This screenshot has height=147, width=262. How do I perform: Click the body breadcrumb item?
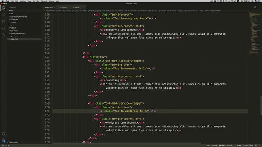[68, 11]
